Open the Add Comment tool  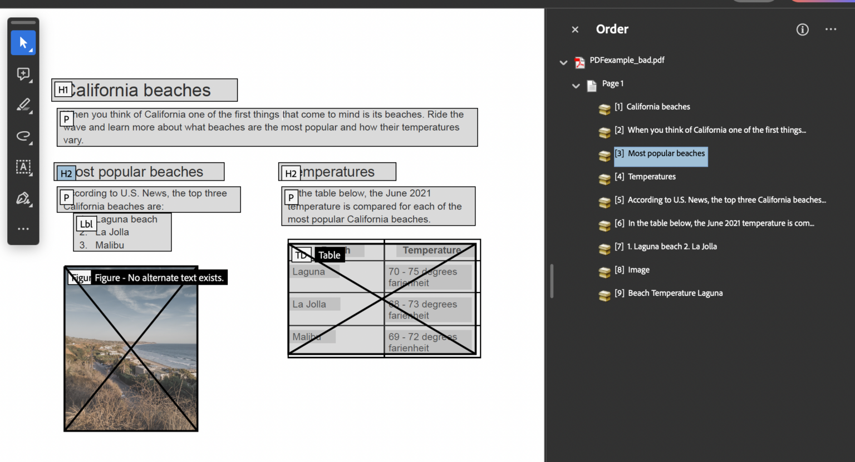coord(23,74)
